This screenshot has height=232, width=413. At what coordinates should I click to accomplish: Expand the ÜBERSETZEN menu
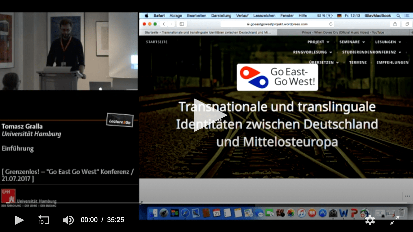(324, 62)
